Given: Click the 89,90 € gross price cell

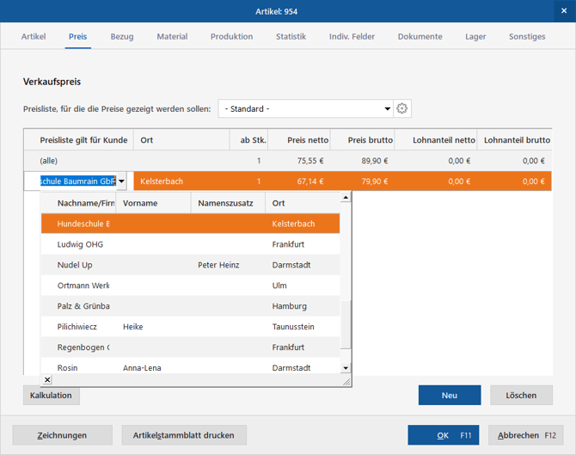Looking at the screenshot, I should click(x=374, y=161).
